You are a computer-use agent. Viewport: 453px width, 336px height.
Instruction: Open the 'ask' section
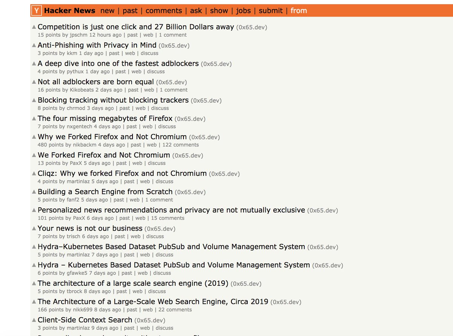(196, 11)
